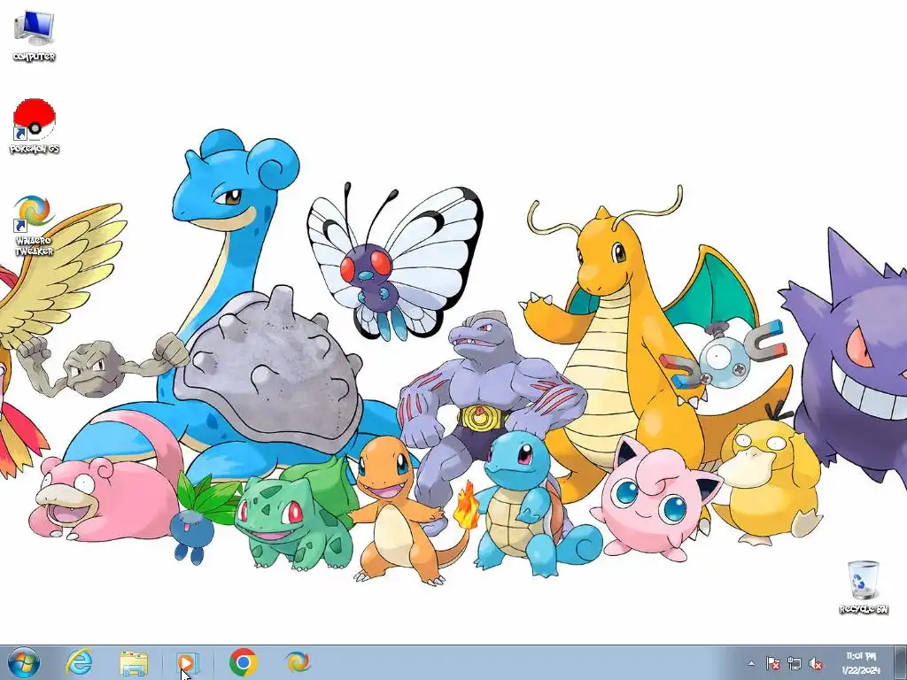Open the Computer desktop icon
The height and width of the screenshot is (680, 907).
(35, 35)
